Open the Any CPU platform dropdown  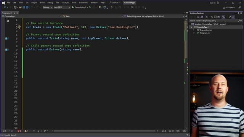(62, 7)
